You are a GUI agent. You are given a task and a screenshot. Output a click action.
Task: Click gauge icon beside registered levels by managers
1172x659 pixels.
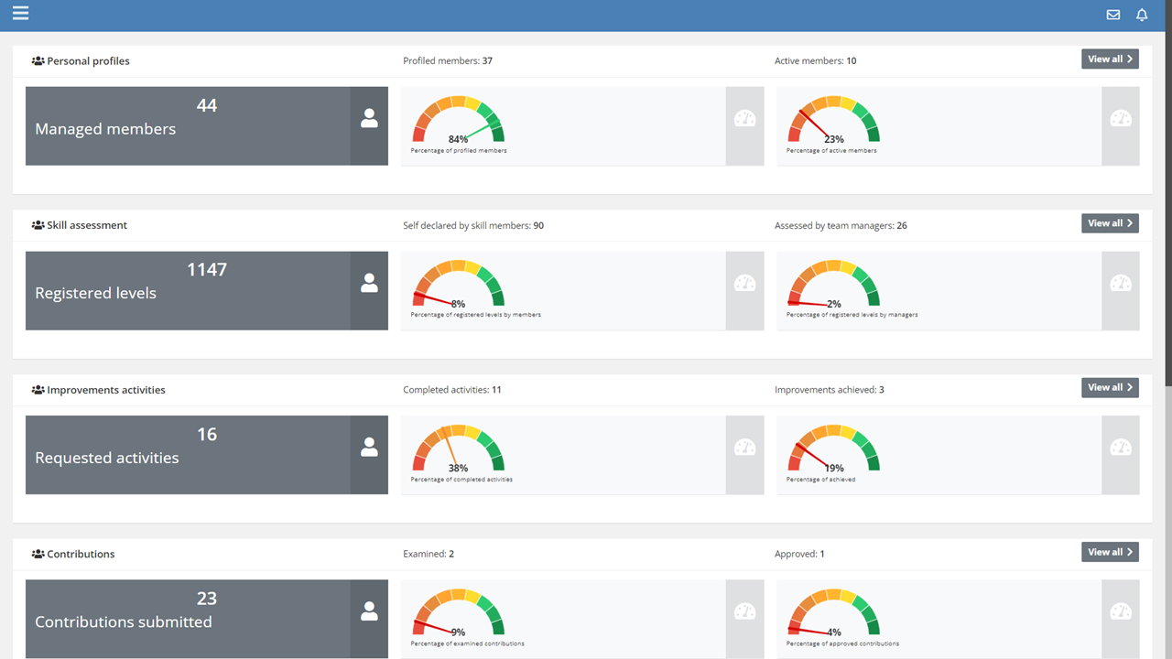tap(1121, 284)
